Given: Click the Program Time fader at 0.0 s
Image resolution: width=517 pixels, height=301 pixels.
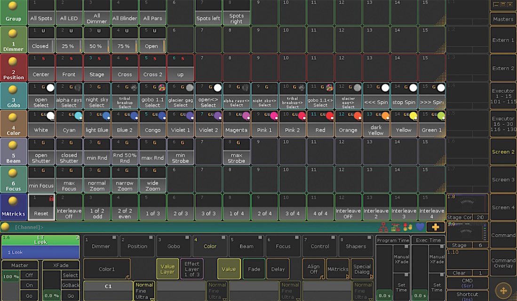Looking at the screenshot, I should tap(384, 272).
